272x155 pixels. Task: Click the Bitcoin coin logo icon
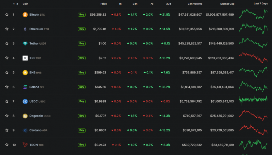click(x=25, y=15)
